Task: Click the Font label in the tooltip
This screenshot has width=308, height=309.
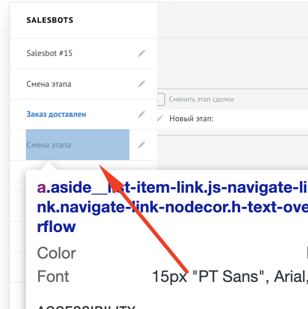Action: [x=53, y=276]
